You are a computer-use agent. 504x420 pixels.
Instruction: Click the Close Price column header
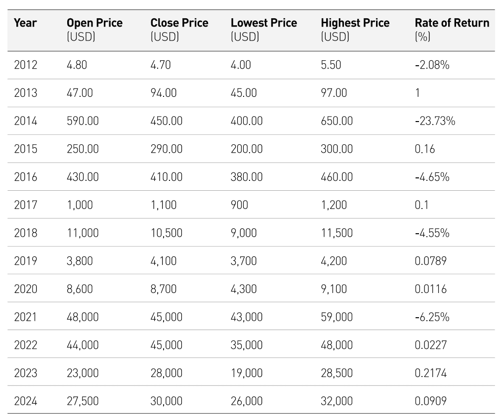pyautogui.click(x=179, y=30)
